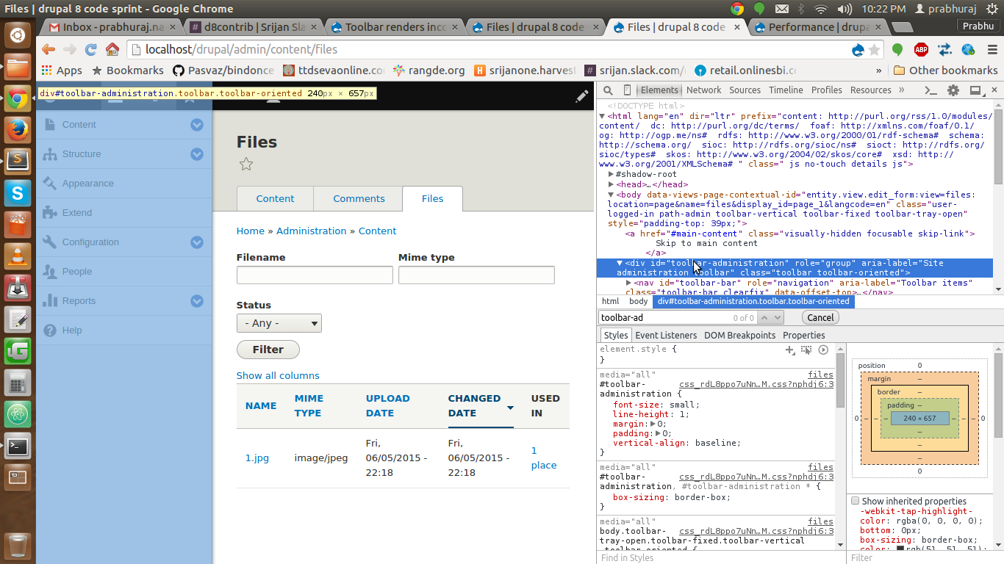This screenshot has width=1004, height=564.
Task: Open the Event Listeners tab
Action: (666, 336)
